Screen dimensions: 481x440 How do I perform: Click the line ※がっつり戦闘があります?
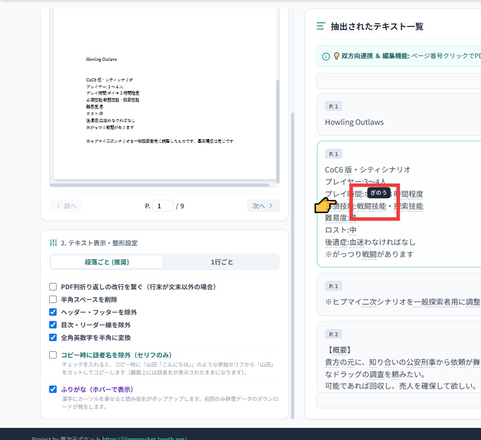(x=369, y=254)
